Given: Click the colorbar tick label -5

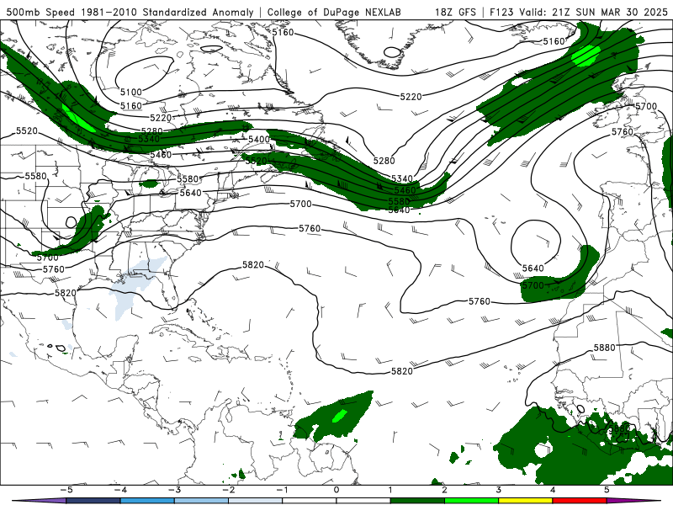Looking at the screenshot, I should click(x=66, y=490).
